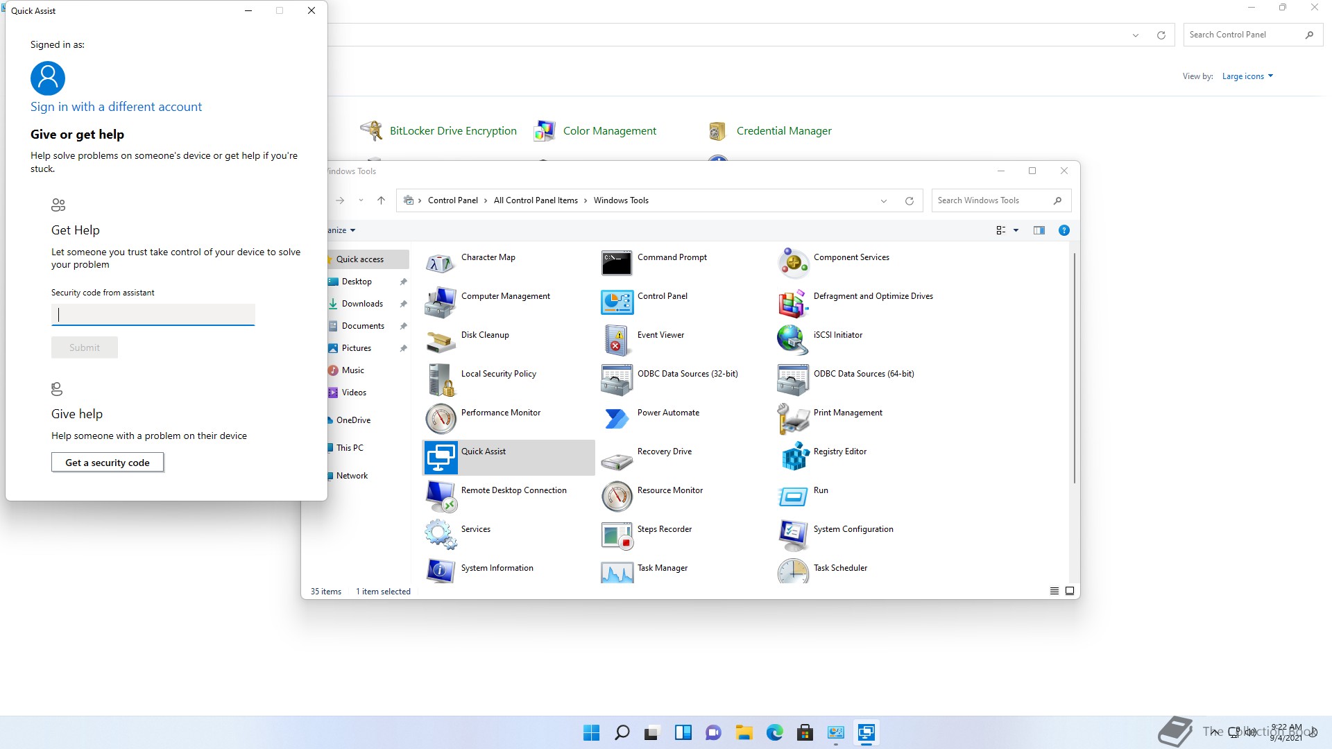1332x749 pixels.
Task: Open Computer Management icon
Action: click(x=441, y=302)
